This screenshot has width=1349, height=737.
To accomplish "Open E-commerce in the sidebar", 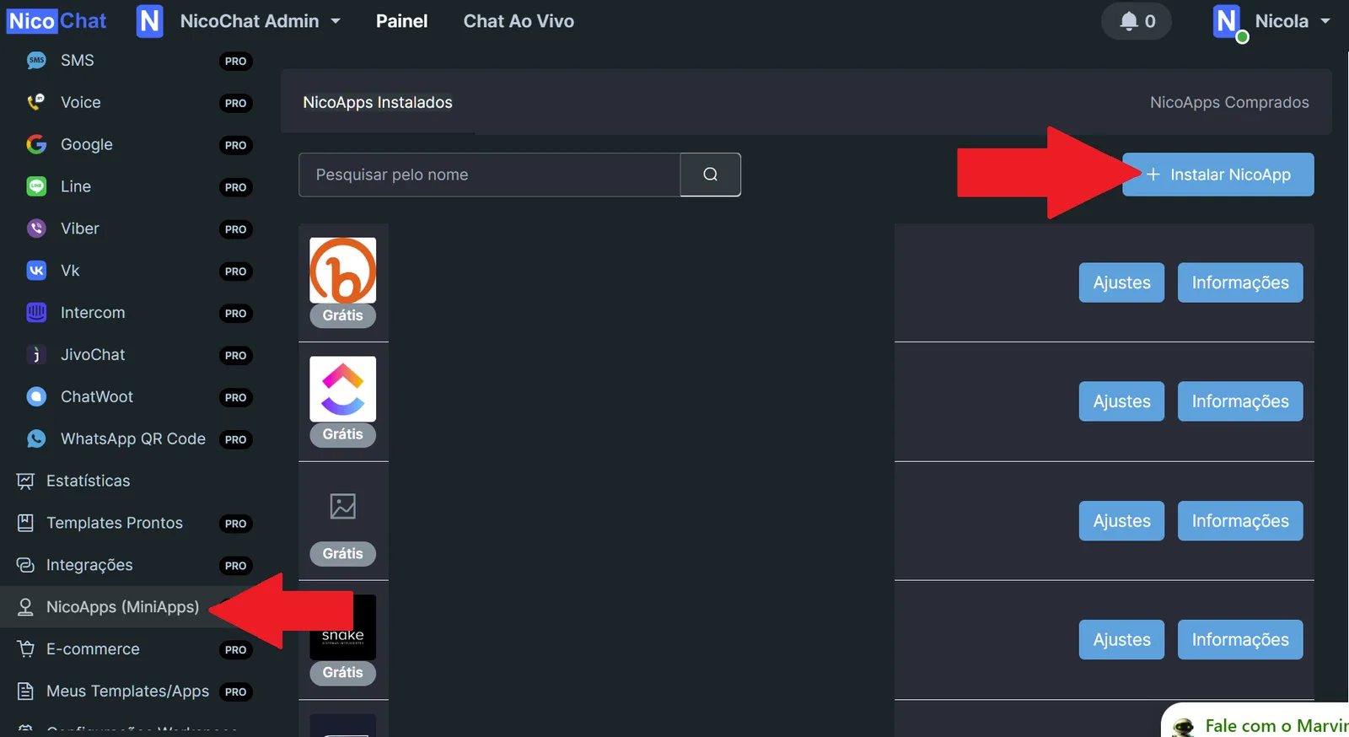I will tap(93, 649).
